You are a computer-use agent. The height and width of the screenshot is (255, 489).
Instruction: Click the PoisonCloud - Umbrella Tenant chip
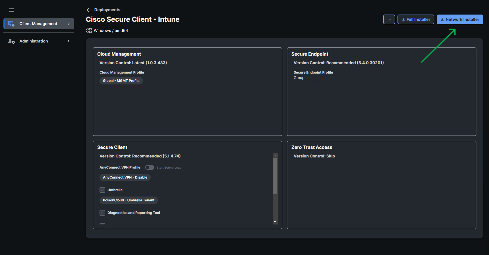129,200
